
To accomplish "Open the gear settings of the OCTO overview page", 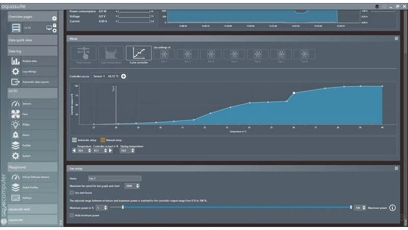I will (55, 31).
